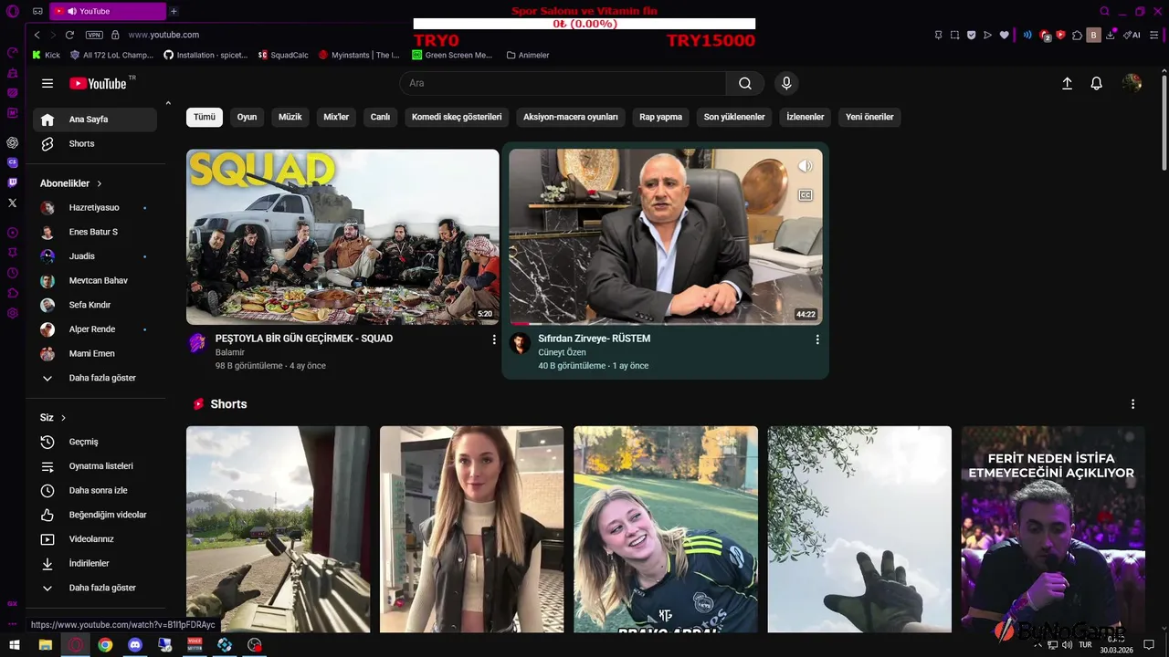
Task: Open the SquadCalc bookmark
Action: coord(283,55)
